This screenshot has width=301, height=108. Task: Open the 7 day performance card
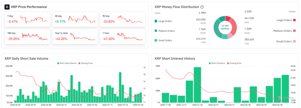point(27,19)
